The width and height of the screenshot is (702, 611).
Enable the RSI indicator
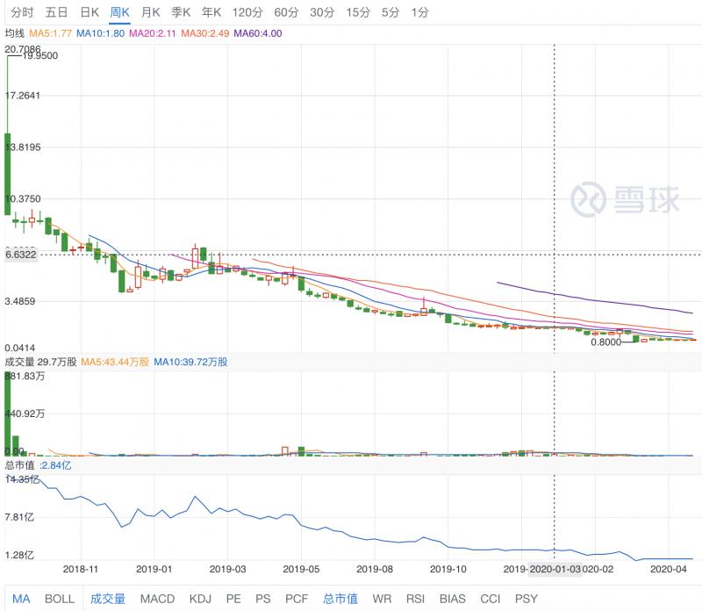click(x=415, y=599)
